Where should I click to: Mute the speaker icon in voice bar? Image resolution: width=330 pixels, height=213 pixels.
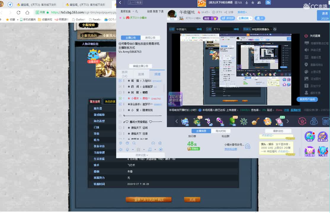point(121,149)
